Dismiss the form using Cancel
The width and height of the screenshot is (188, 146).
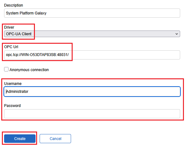(55, 138)
